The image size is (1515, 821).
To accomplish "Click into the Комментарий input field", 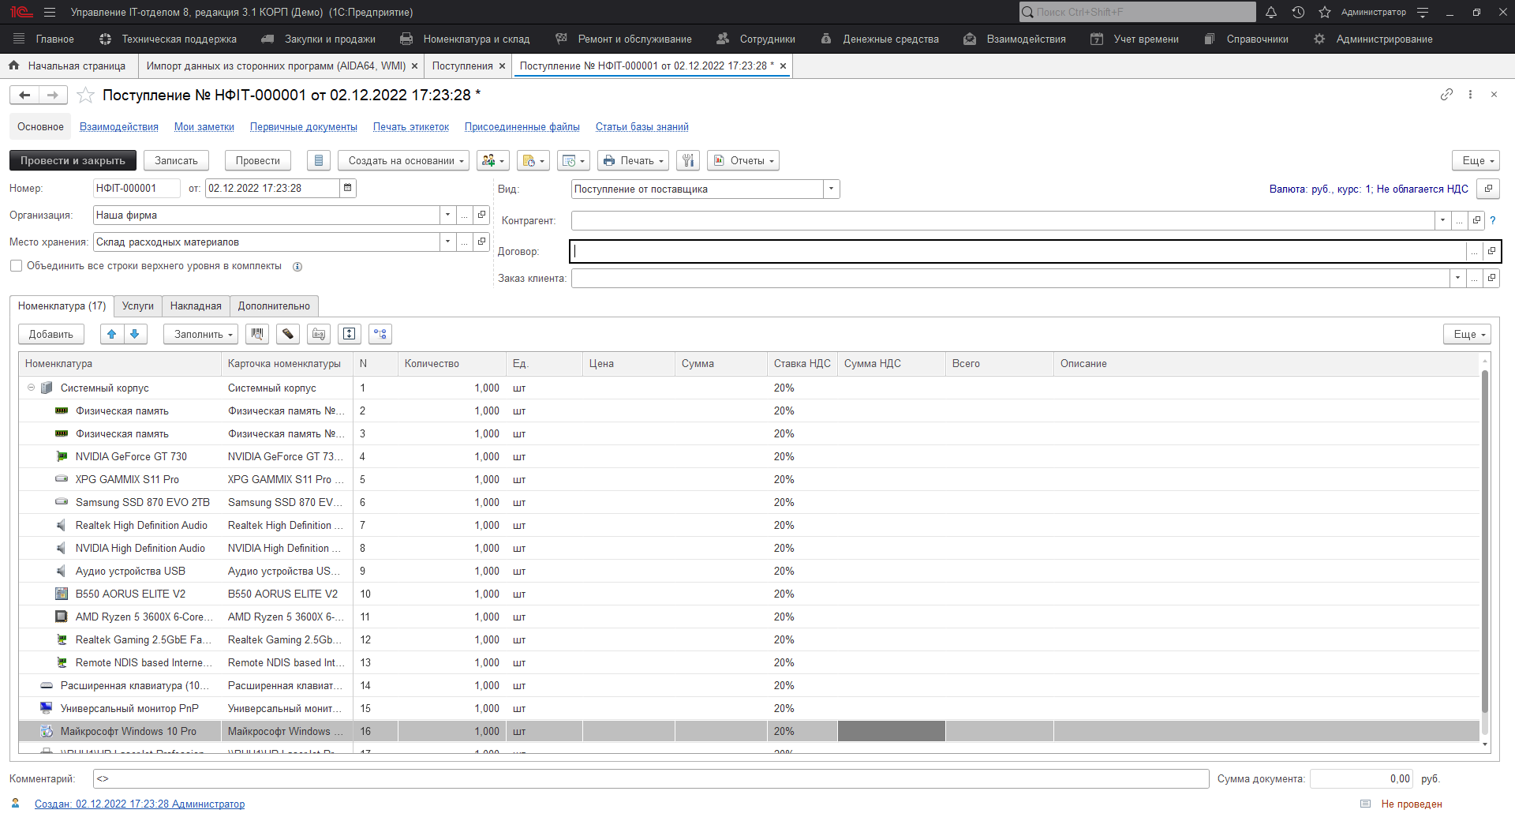I will pyautogui.click(x=650, y=779).
